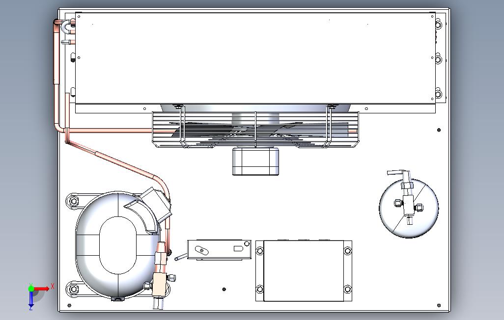Select the round liquid receiver tank
Viewport: 504px width, 320px height.
pyautogui.click(x=409, y=209)
